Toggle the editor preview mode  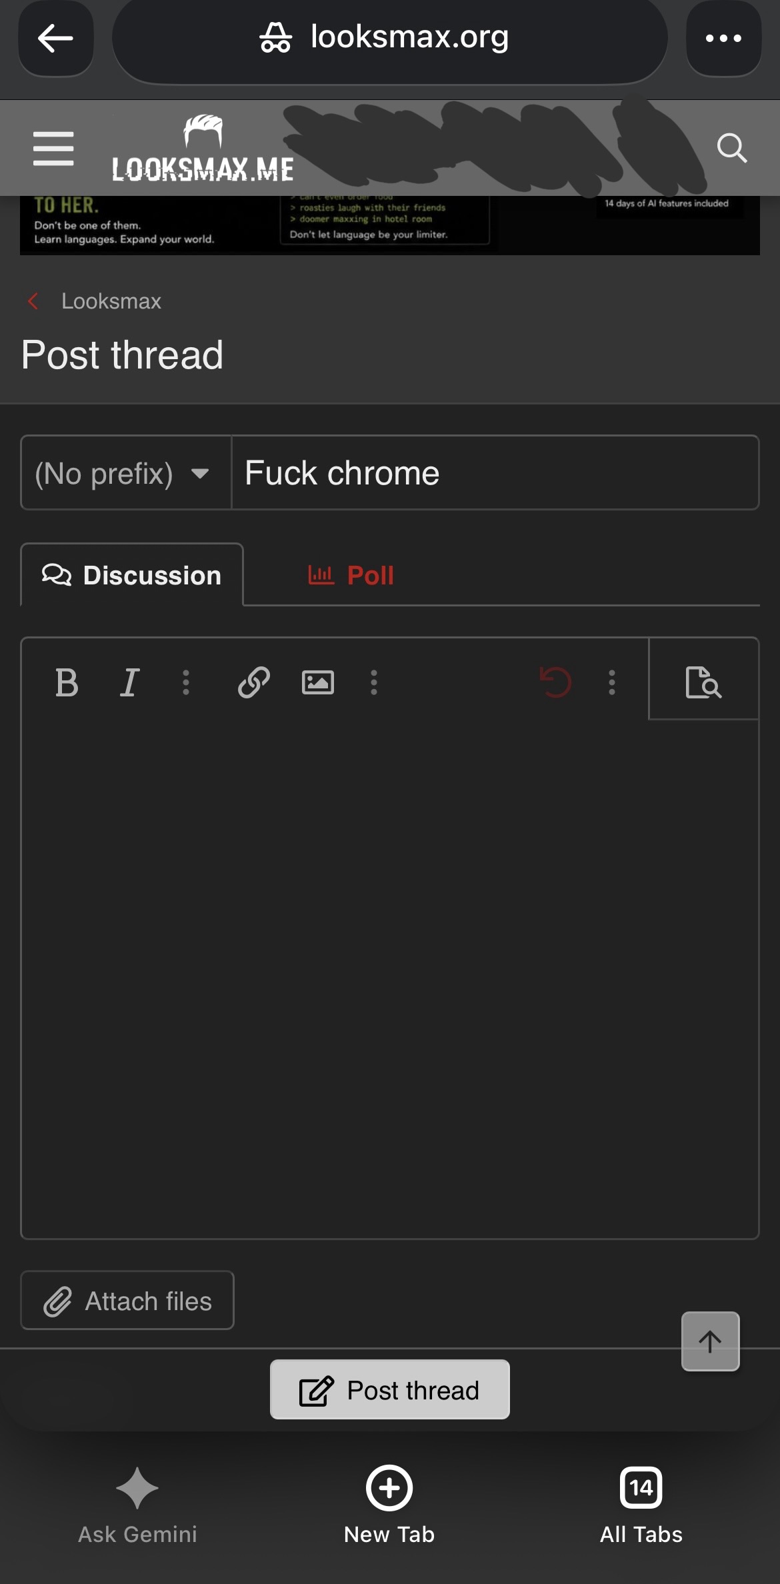pyautogui.click(x=703, y=682)
